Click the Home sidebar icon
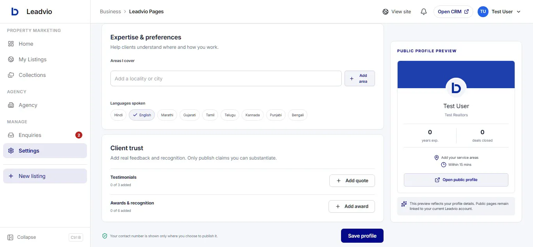Viewport: 533px width, 247px height. click(11, 44)
